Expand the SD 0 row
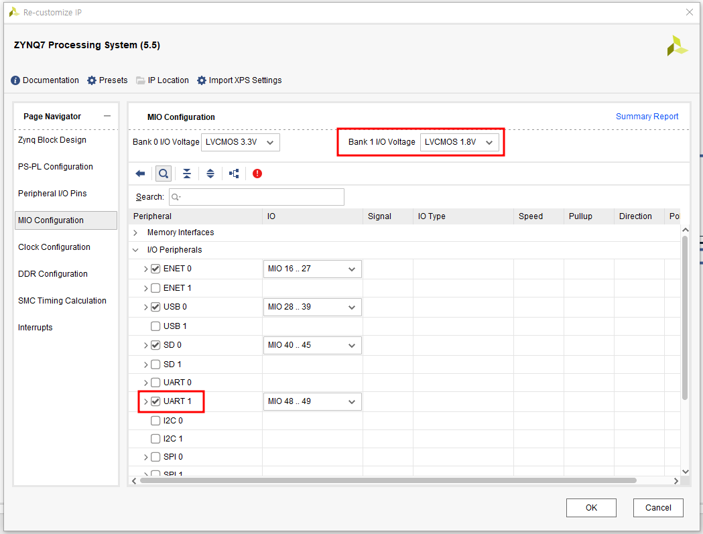The image size is (703, 534). (145, 345)
